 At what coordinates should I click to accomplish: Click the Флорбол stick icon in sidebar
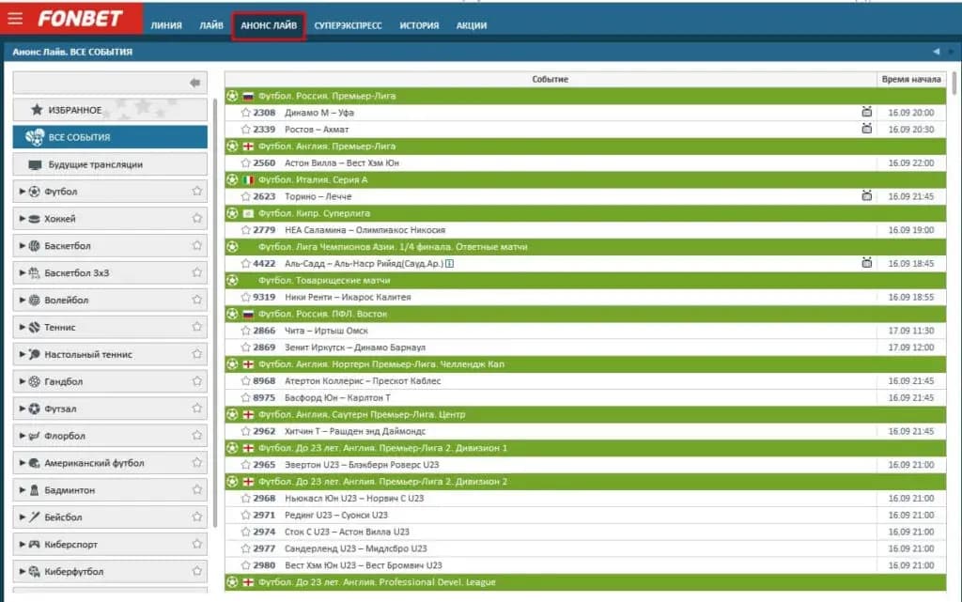[35, 435]
